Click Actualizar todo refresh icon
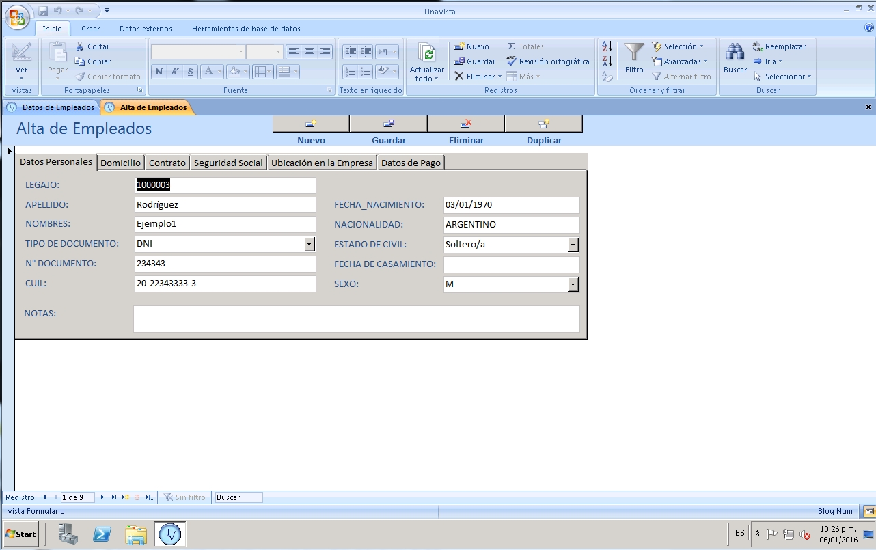This screenshot has width=876, height=550. (x=427, y=54)
